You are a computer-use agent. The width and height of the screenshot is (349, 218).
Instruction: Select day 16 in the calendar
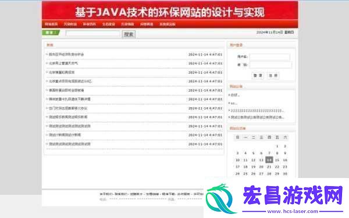285,160
